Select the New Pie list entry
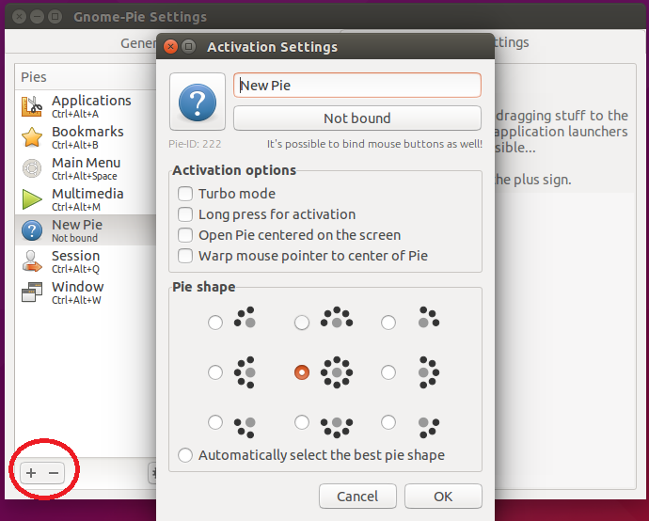This screenshot has height=521, width=649. point(86,230)
